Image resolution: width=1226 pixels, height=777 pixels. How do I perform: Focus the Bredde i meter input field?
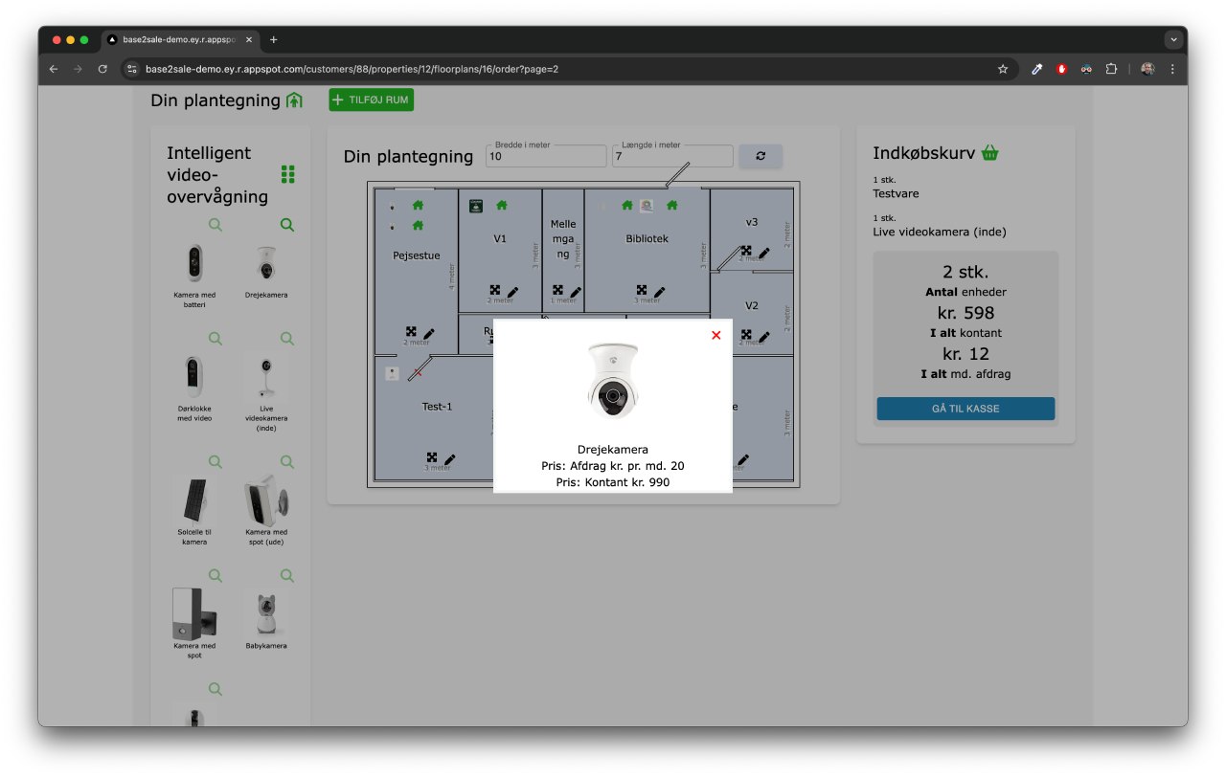[x=545, y=156]
